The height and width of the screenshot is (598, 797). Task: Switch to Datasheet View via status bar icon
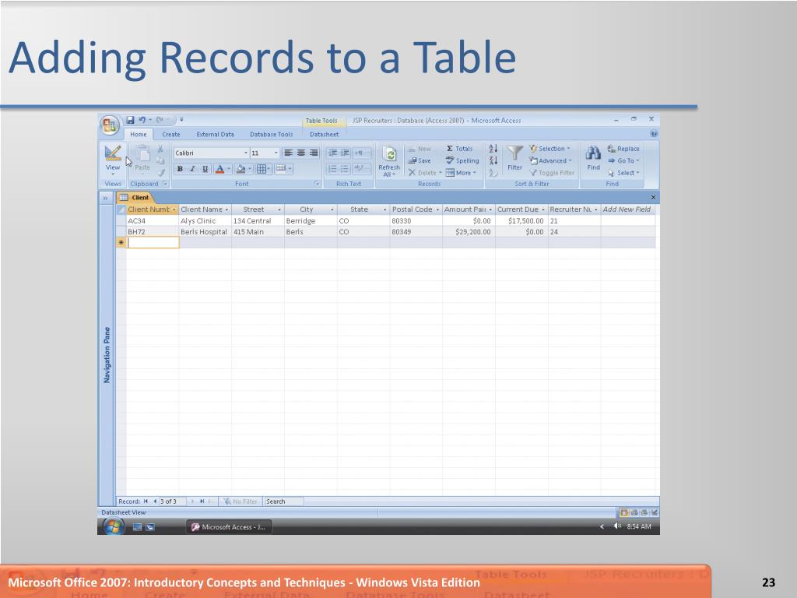pos(623,512)
